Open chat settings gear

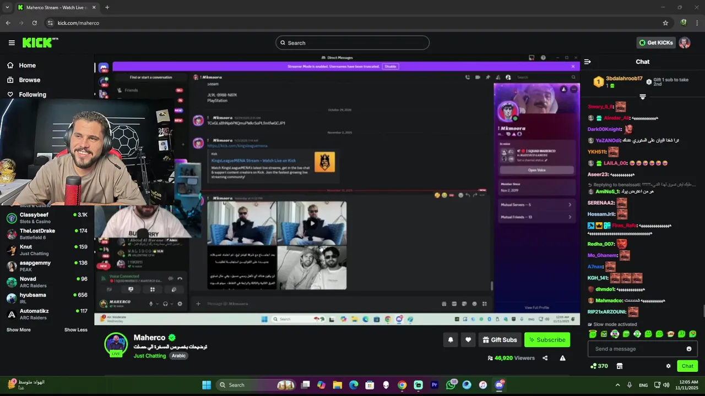pyautogui.click(x=668, y=366)
